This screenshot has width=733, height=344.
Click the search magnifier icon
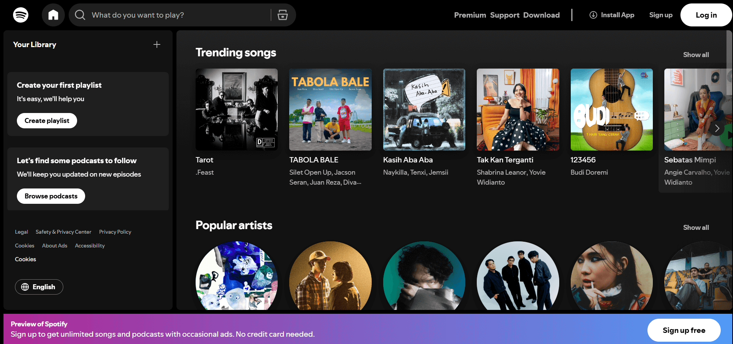click(x=80, y=15)
